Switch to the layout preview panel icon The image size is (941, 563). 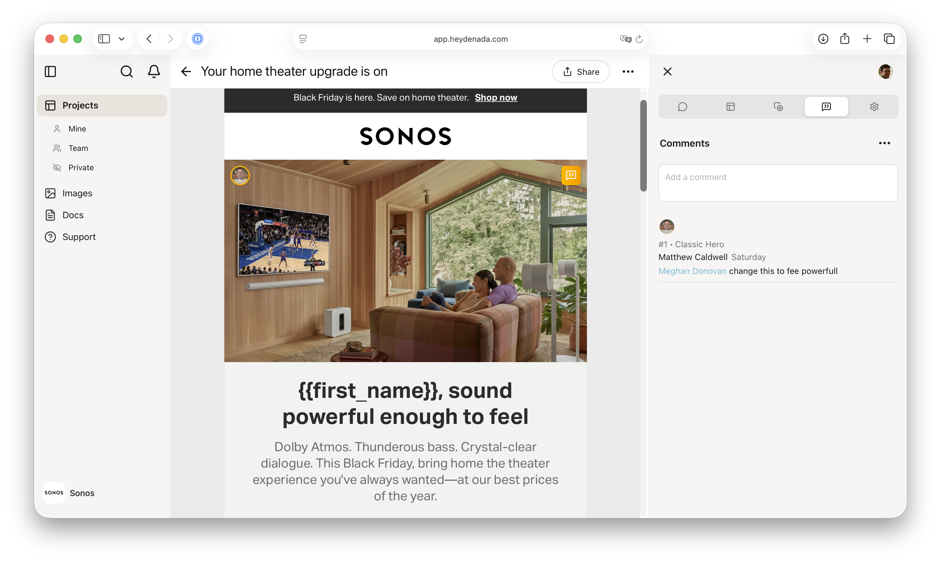pyautogui.click(x=730, y=107)
